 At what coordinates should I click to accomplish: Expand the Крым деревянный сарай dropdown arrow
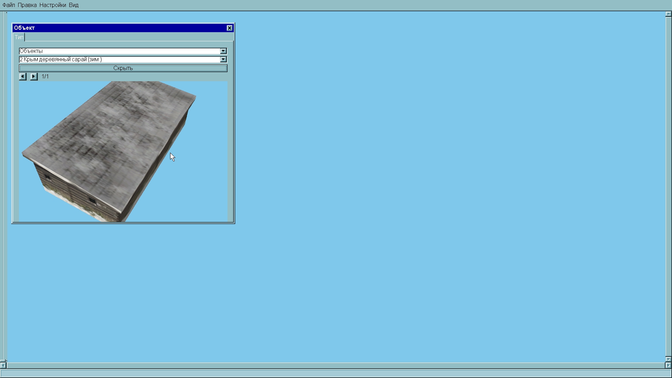223,59
